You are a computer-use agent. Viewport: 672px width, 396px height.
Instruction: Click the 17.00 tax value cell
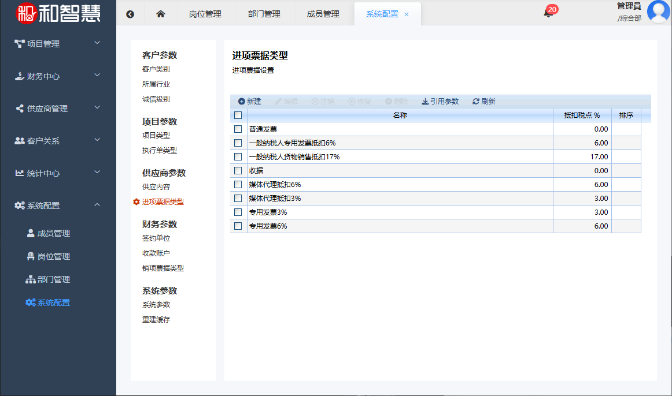[582, 157]
